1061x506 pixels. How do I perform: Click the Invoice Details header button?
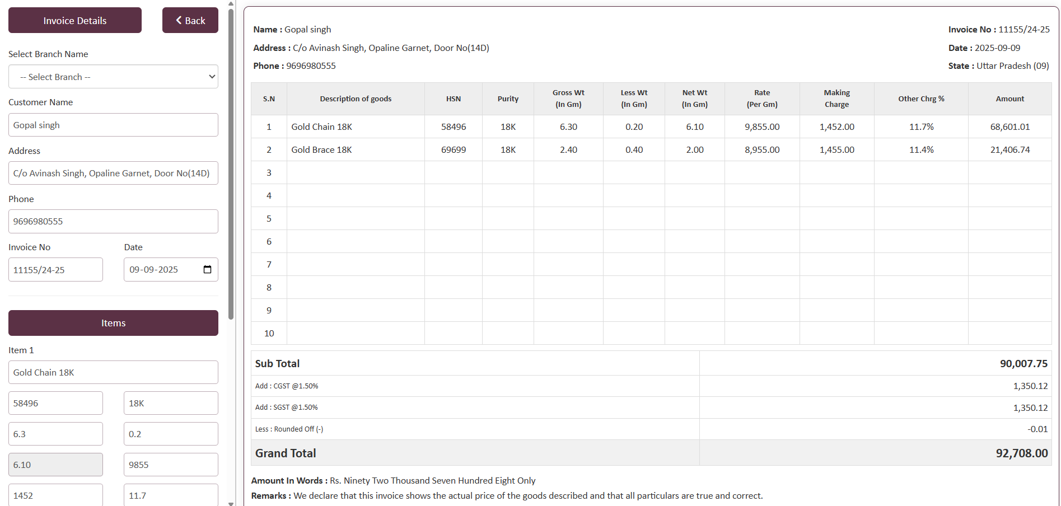74,21
